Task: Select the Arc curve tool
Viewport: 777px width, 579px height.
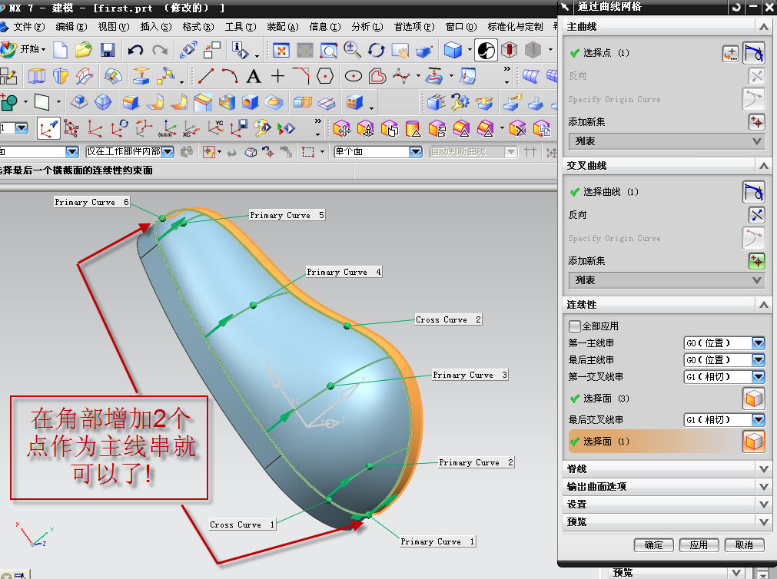Action: click(x=230, y=76)
